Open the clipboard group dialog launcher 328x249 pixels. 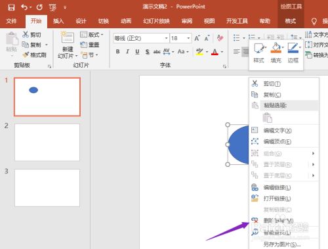[50, 66]
